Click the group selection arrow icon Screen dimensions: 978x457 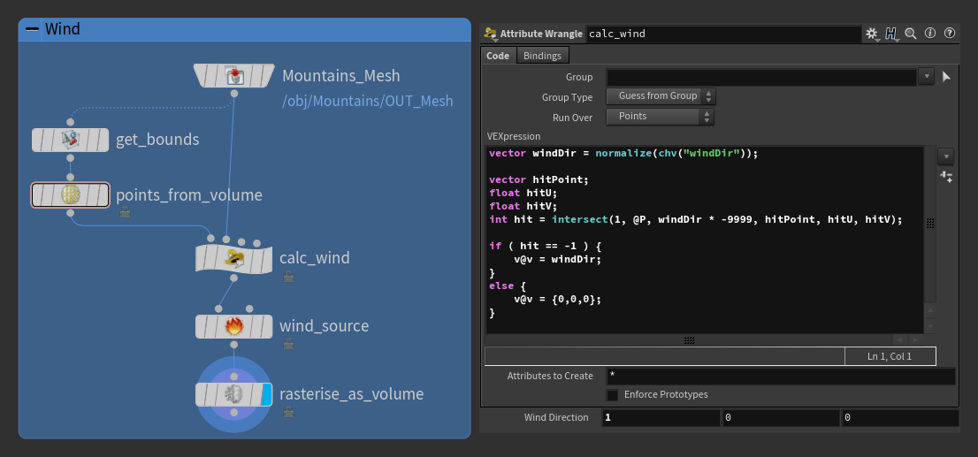point(946,77)
